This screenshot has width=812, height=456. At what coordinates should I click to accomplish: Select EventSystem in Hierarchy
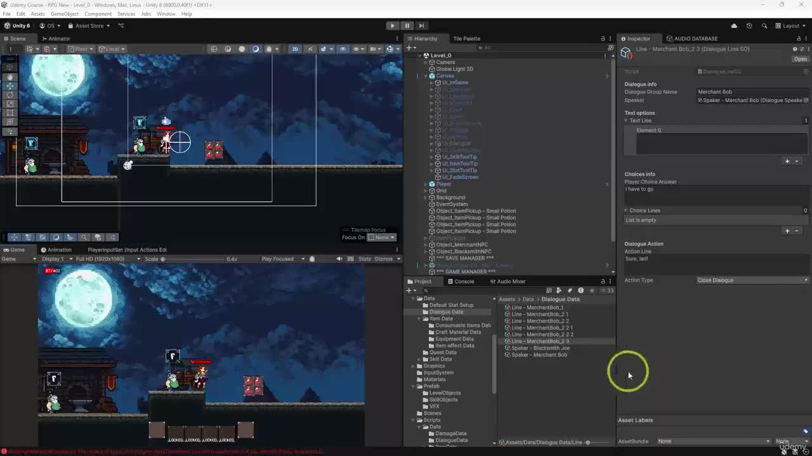452,205
